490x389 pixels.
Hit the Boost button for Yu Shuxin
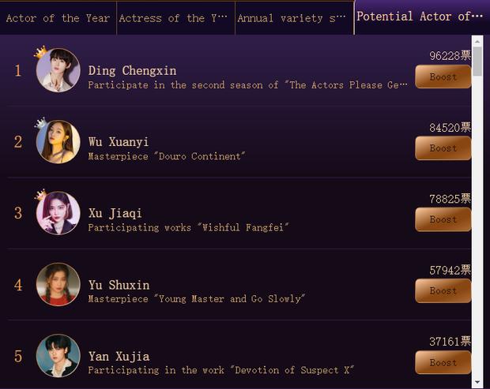(x=443, y=290)
